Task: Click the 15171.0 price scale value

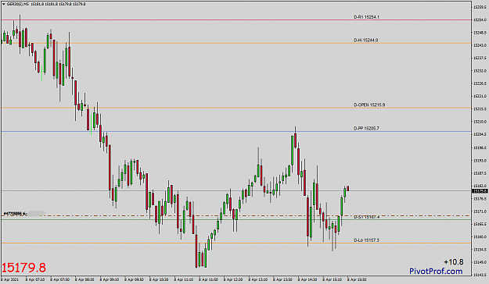Action: 480,211
